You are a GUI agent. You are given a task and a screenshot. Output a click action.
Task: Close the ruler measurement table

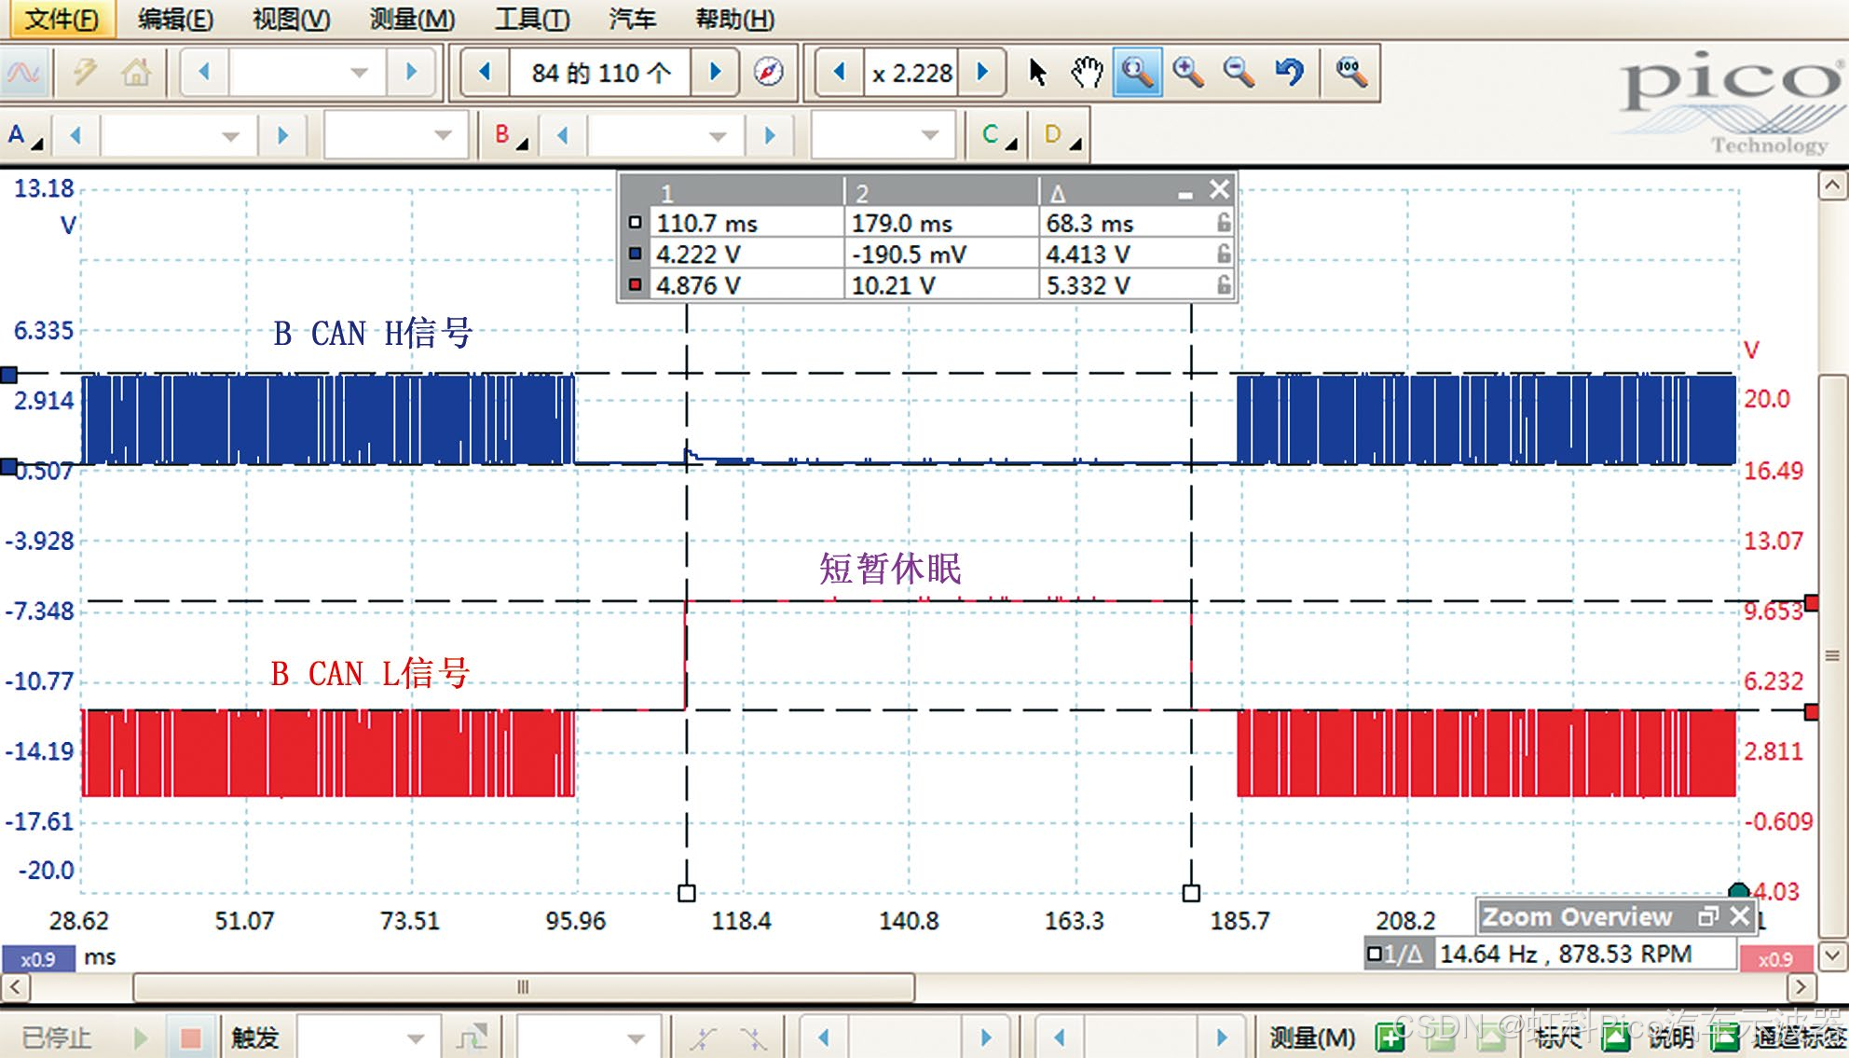(x=1219, y=190)
